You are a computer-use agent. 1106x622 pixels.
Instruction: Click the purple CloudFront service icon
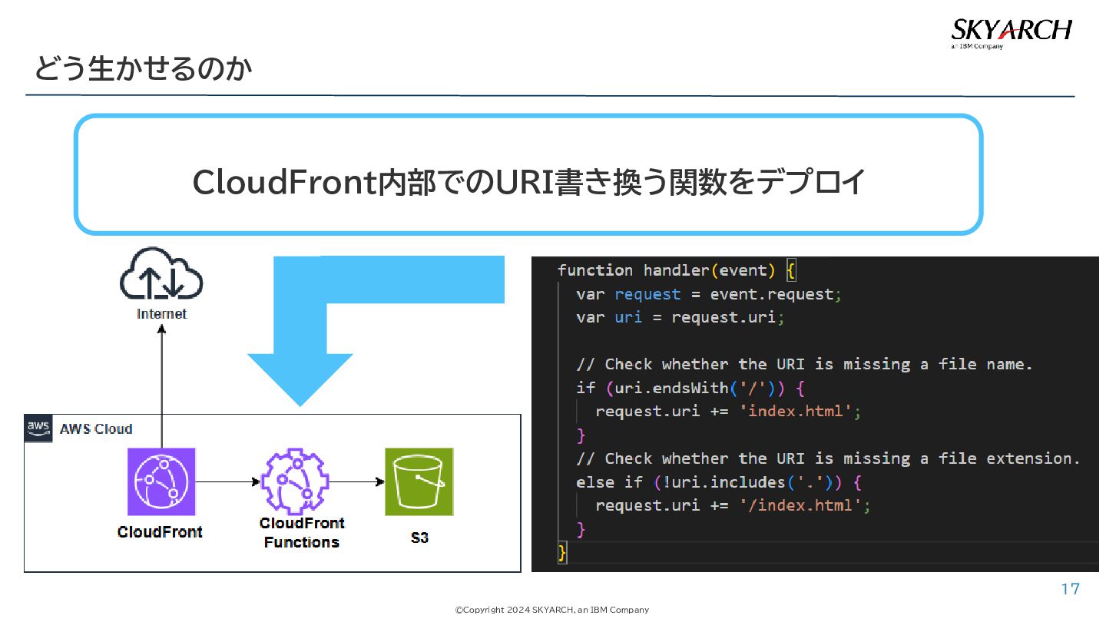click(161, 481)
